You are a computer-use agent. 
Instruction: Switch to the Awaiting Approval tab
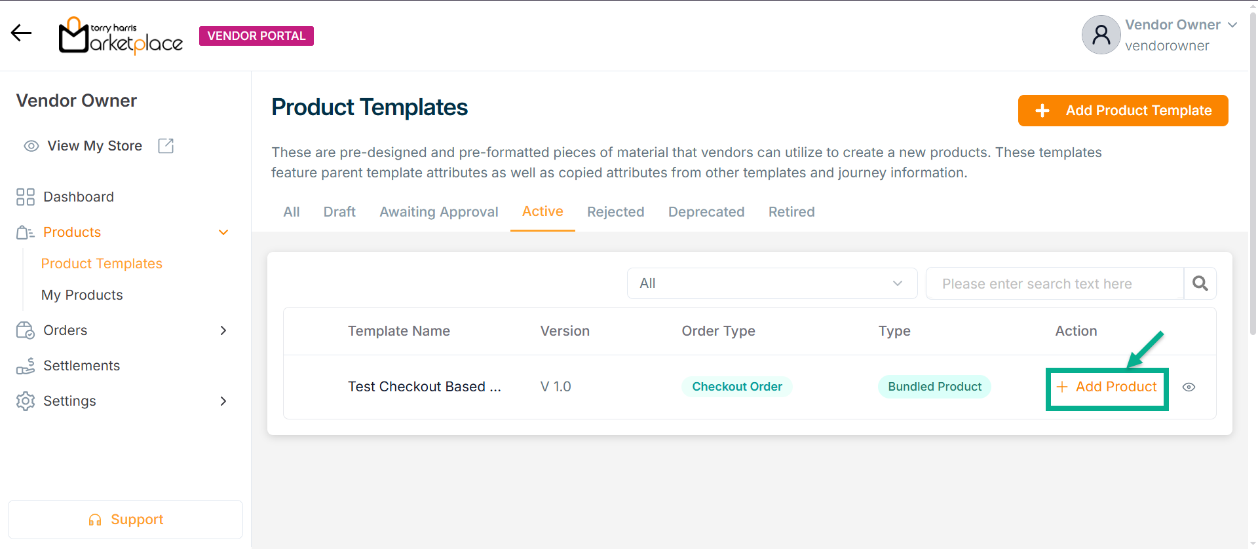pyautogui.click(x=438, y=212)
